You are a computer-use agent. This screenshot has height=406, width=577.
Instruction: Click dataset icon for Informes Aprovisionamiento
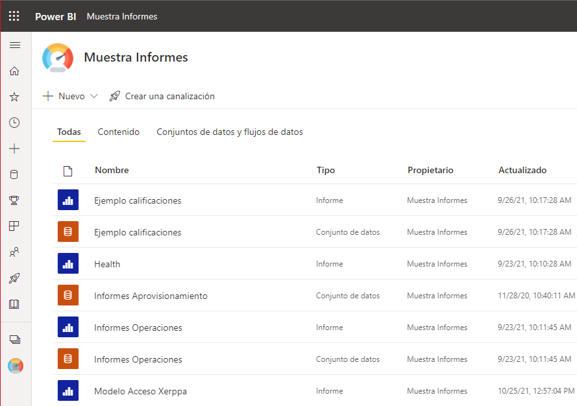(68, 295)
